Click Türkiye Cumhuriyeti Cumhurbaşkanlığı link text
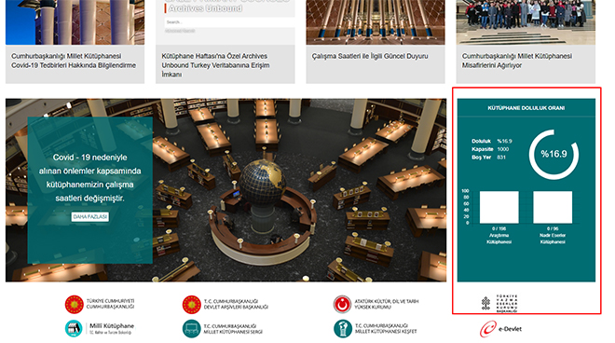 110,304
